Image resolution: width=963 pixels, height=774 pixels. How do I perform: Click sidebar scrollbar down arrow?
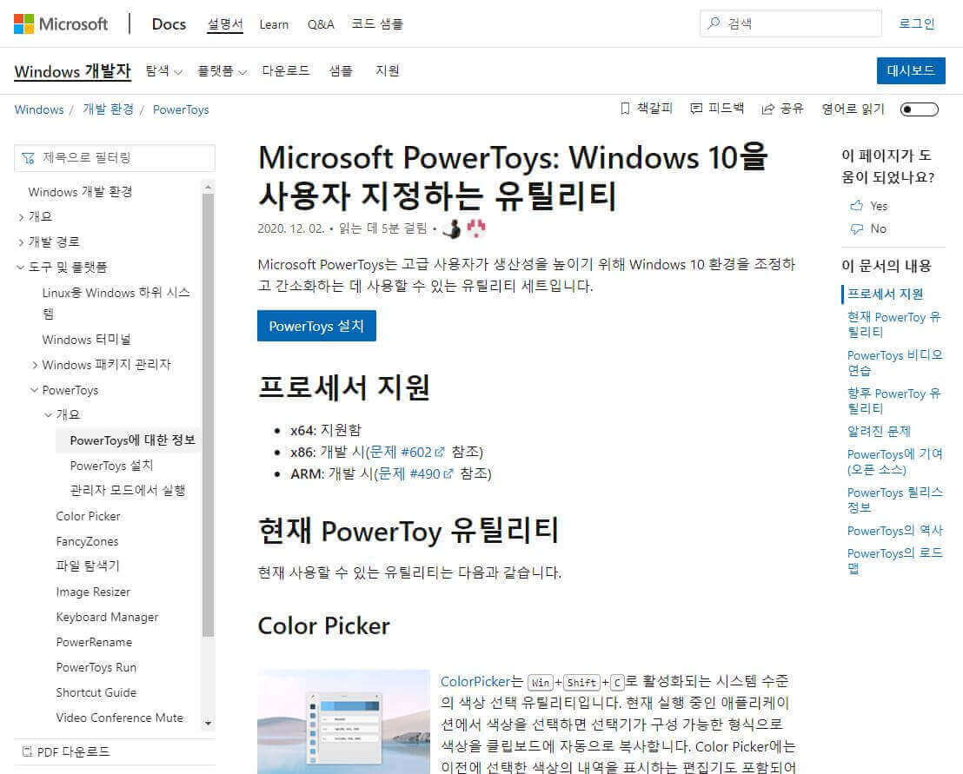click(209, 723)
